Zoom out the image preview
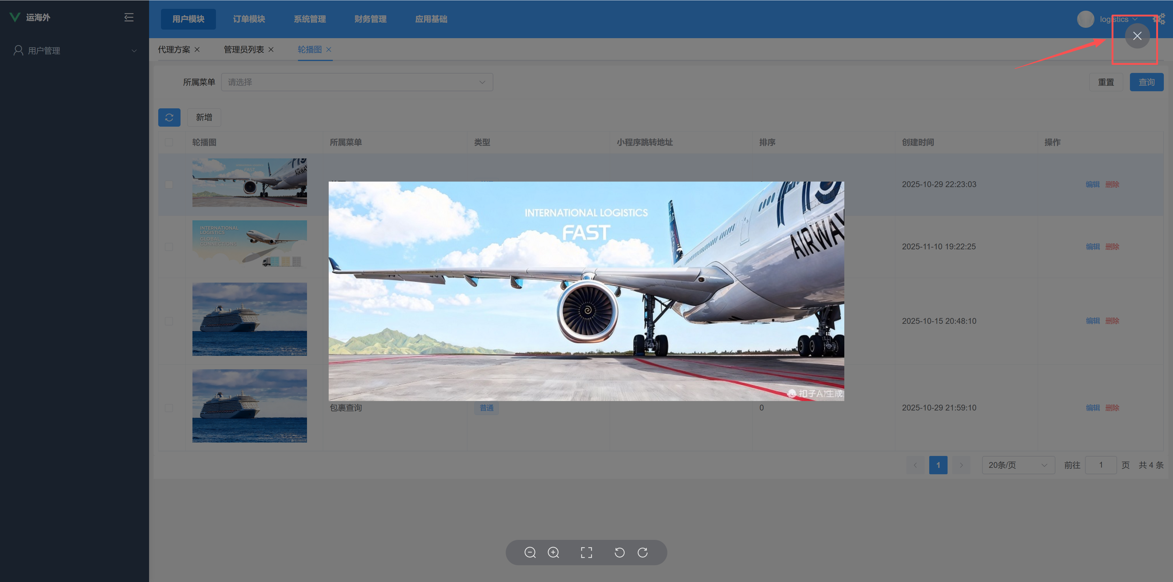 click(530, 552)
